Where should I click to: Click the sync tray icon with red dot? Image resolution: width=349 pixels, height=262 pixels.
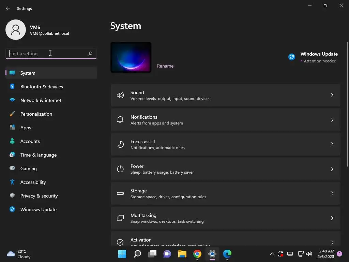(x=280, y=254)
